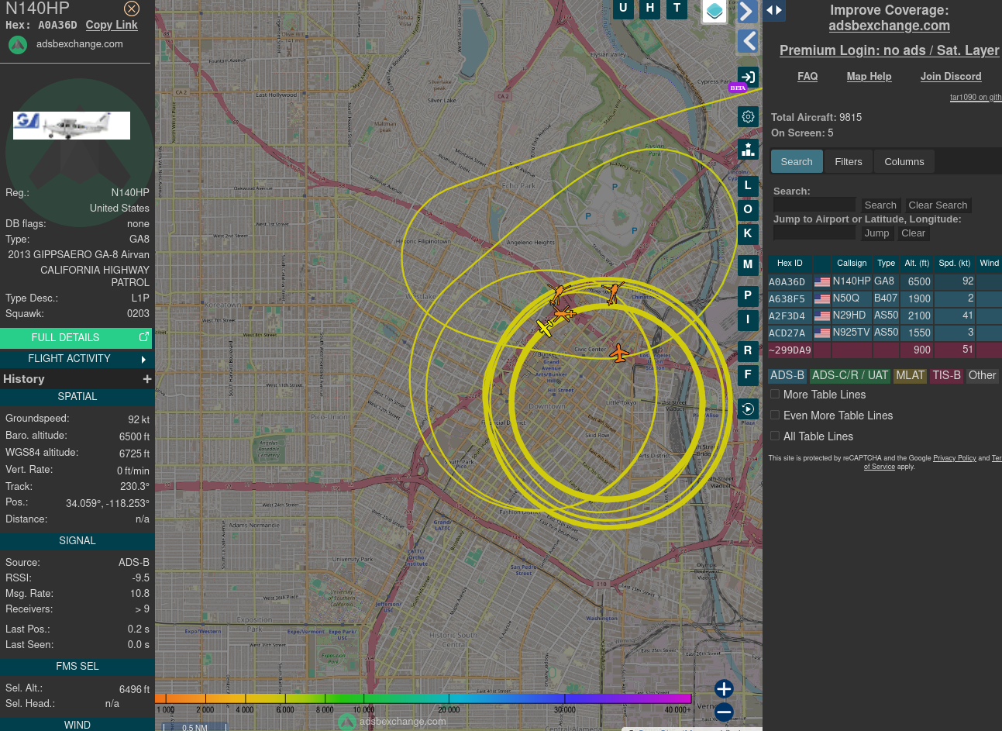The height and width of the screenshot is (731, 1002).
Task: Open the FULL DETAILS external link icon
Action: [x=143, y=337]
